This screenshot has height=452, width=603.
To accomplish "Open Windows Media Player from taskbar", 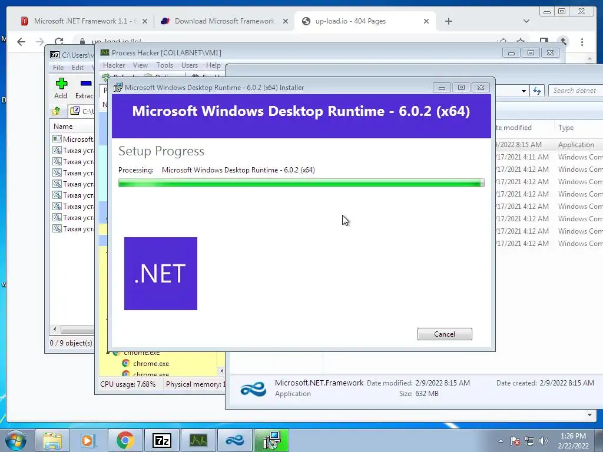I will (88, 440).
